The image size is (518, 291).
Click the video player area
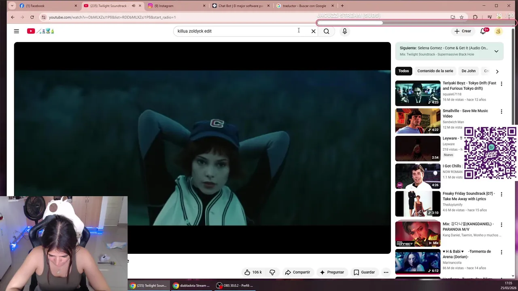click(x=202, y=148)
